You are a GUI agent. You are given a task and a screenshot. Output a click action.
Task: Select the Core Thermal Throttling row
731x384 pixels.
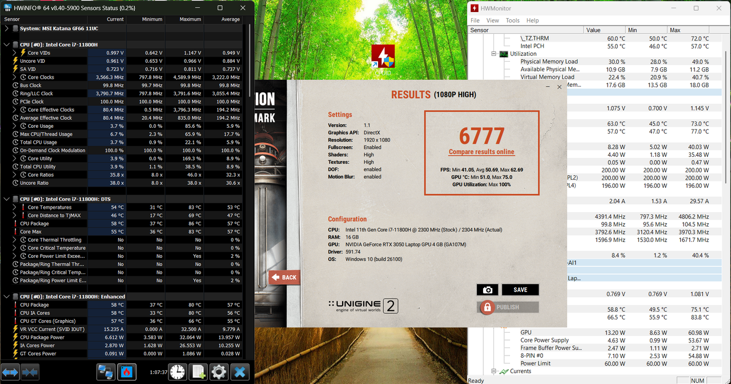122,240
